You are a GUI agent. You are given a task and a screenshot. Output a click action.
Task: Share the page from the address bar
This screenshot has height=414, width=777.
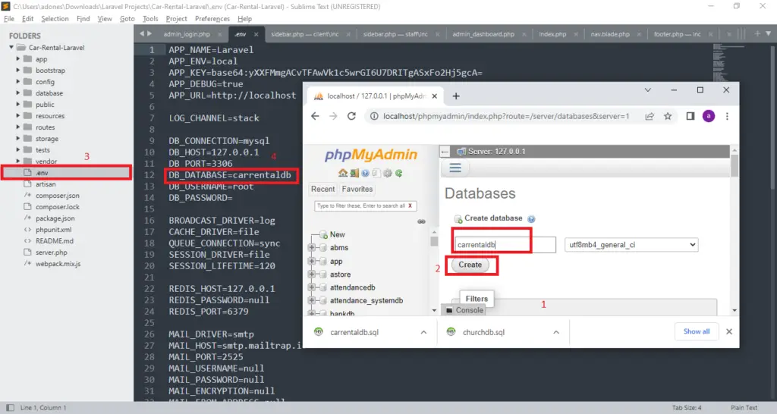(x=650, y=116)
